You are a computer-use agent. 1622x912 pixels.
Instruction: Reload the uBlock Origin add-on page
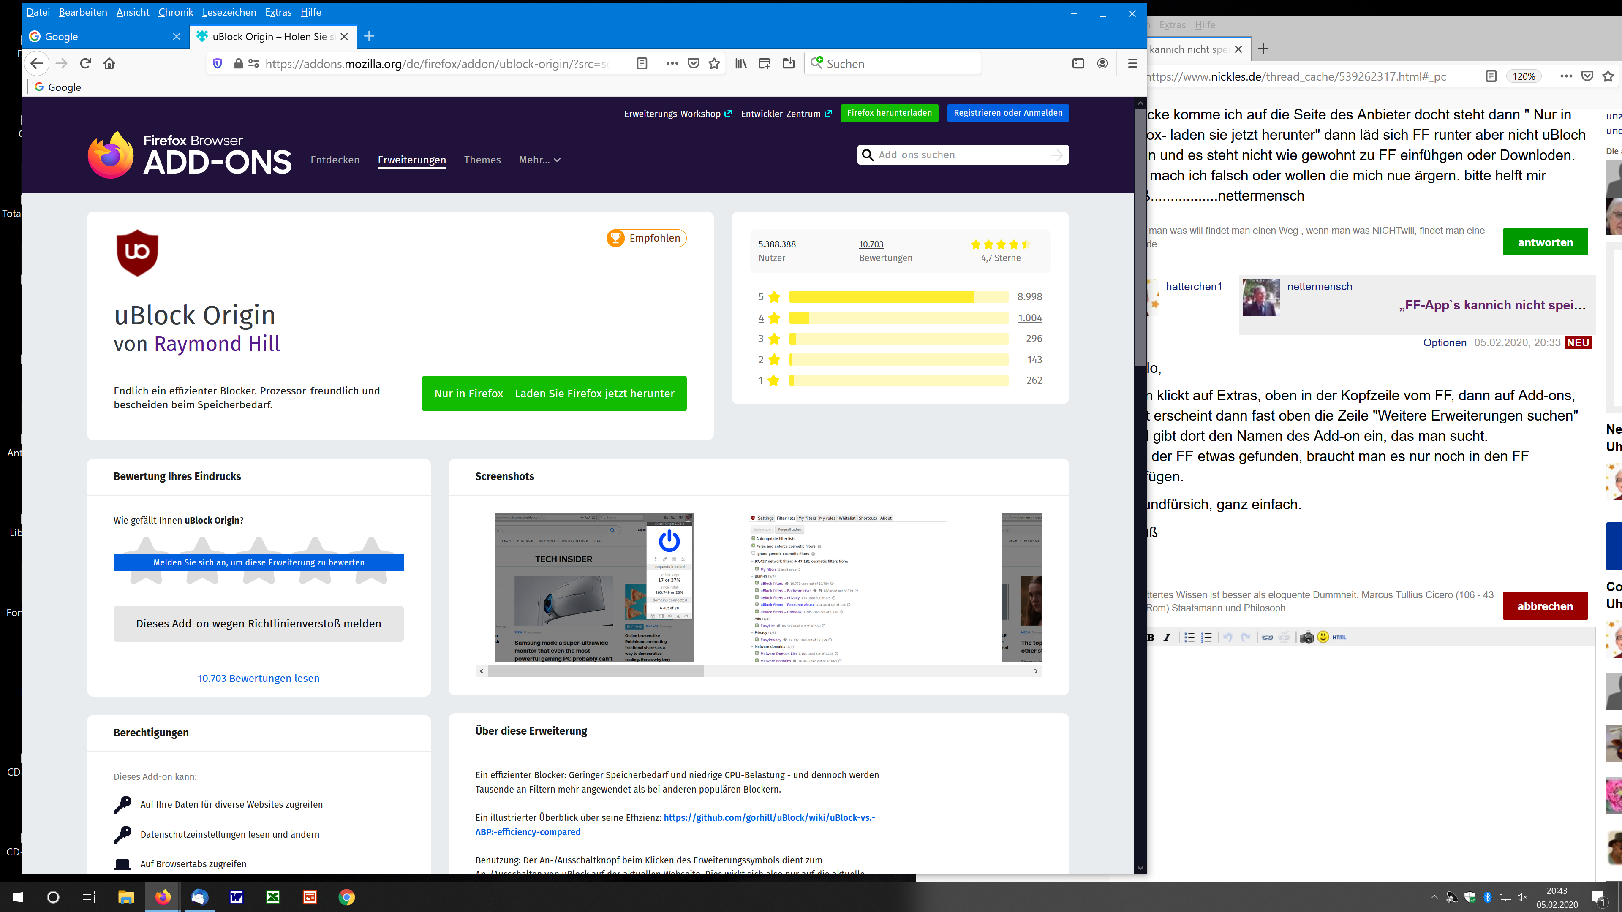(86, 64)
